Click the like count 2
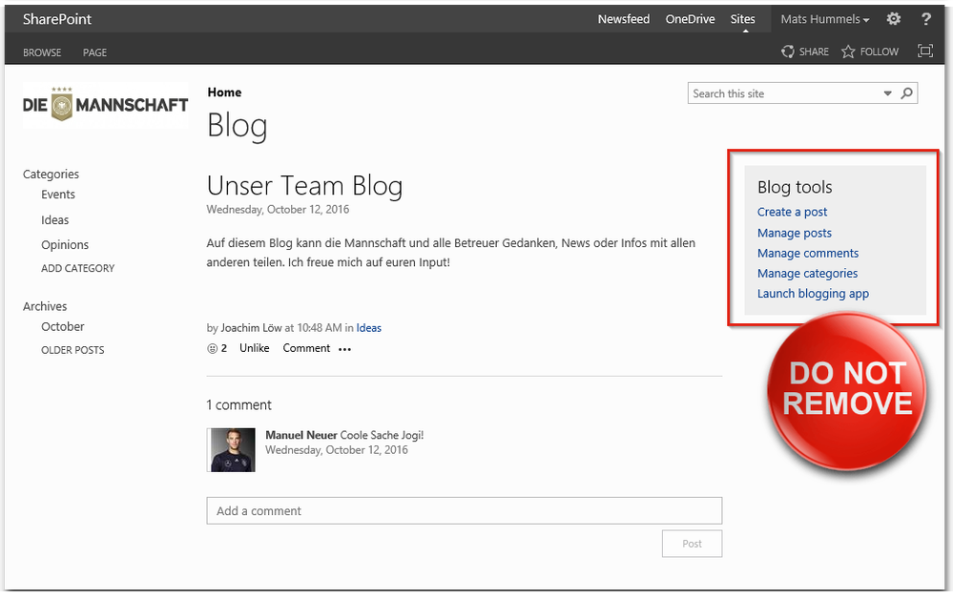 [x=223, y=348]
